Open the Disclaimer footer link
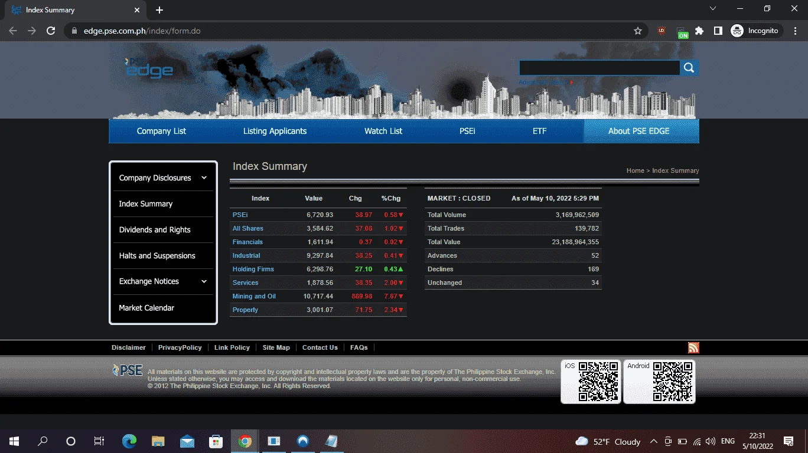This screenshot has height=453, width=808. click(129, 347)
